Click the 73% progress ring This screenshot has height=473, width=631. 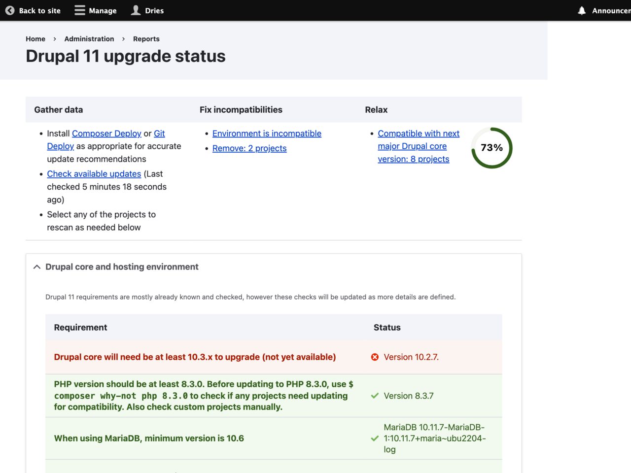(491, 147)
